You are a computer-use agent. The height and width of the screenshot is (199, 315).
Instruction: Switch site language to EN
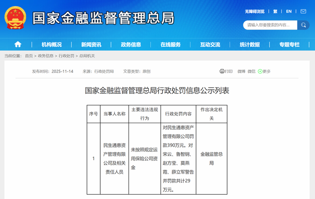(x=289, y=11)
